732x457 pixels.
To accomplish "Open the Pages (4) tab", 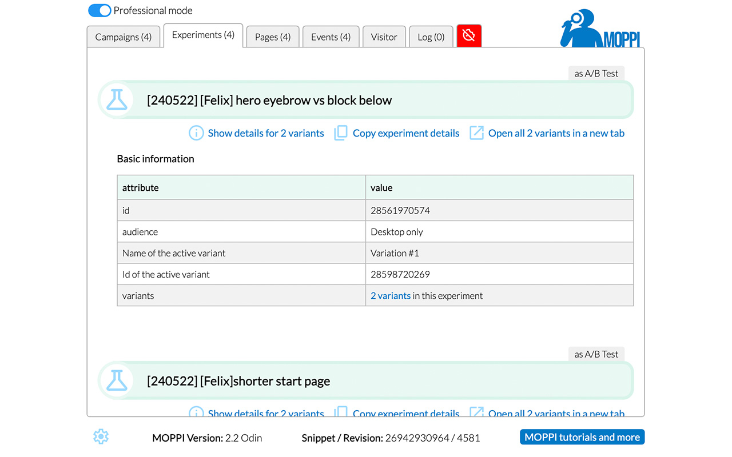I will 272,37.
